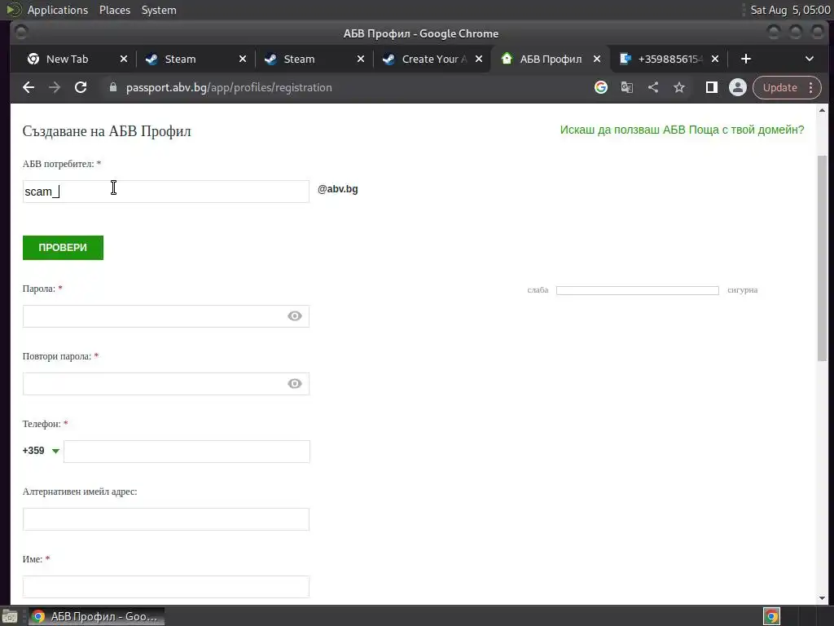Click the Update button in Chrome
The height and width of the screenshot is (626, 834).
(x=779, y=87)
